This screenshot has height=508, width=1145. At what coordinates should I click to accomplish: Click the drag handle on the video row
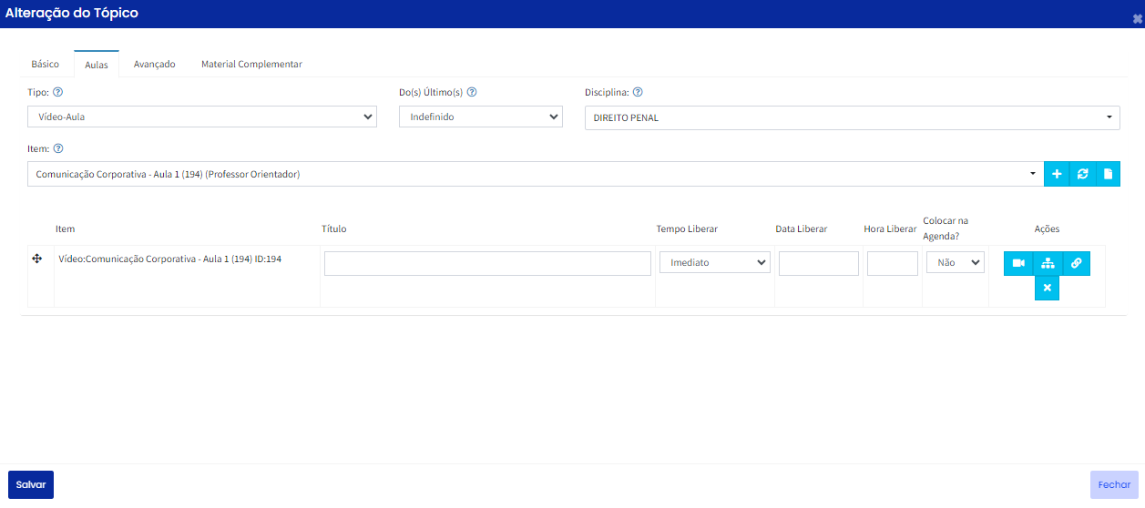(x=37, y=259)
